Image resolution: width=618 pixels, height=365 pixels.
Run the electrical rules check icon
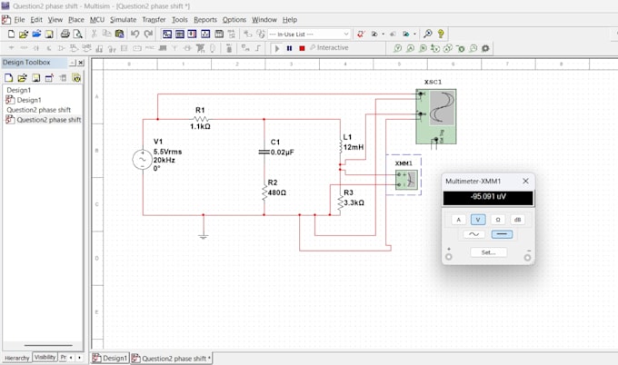[x=360, y=35]
